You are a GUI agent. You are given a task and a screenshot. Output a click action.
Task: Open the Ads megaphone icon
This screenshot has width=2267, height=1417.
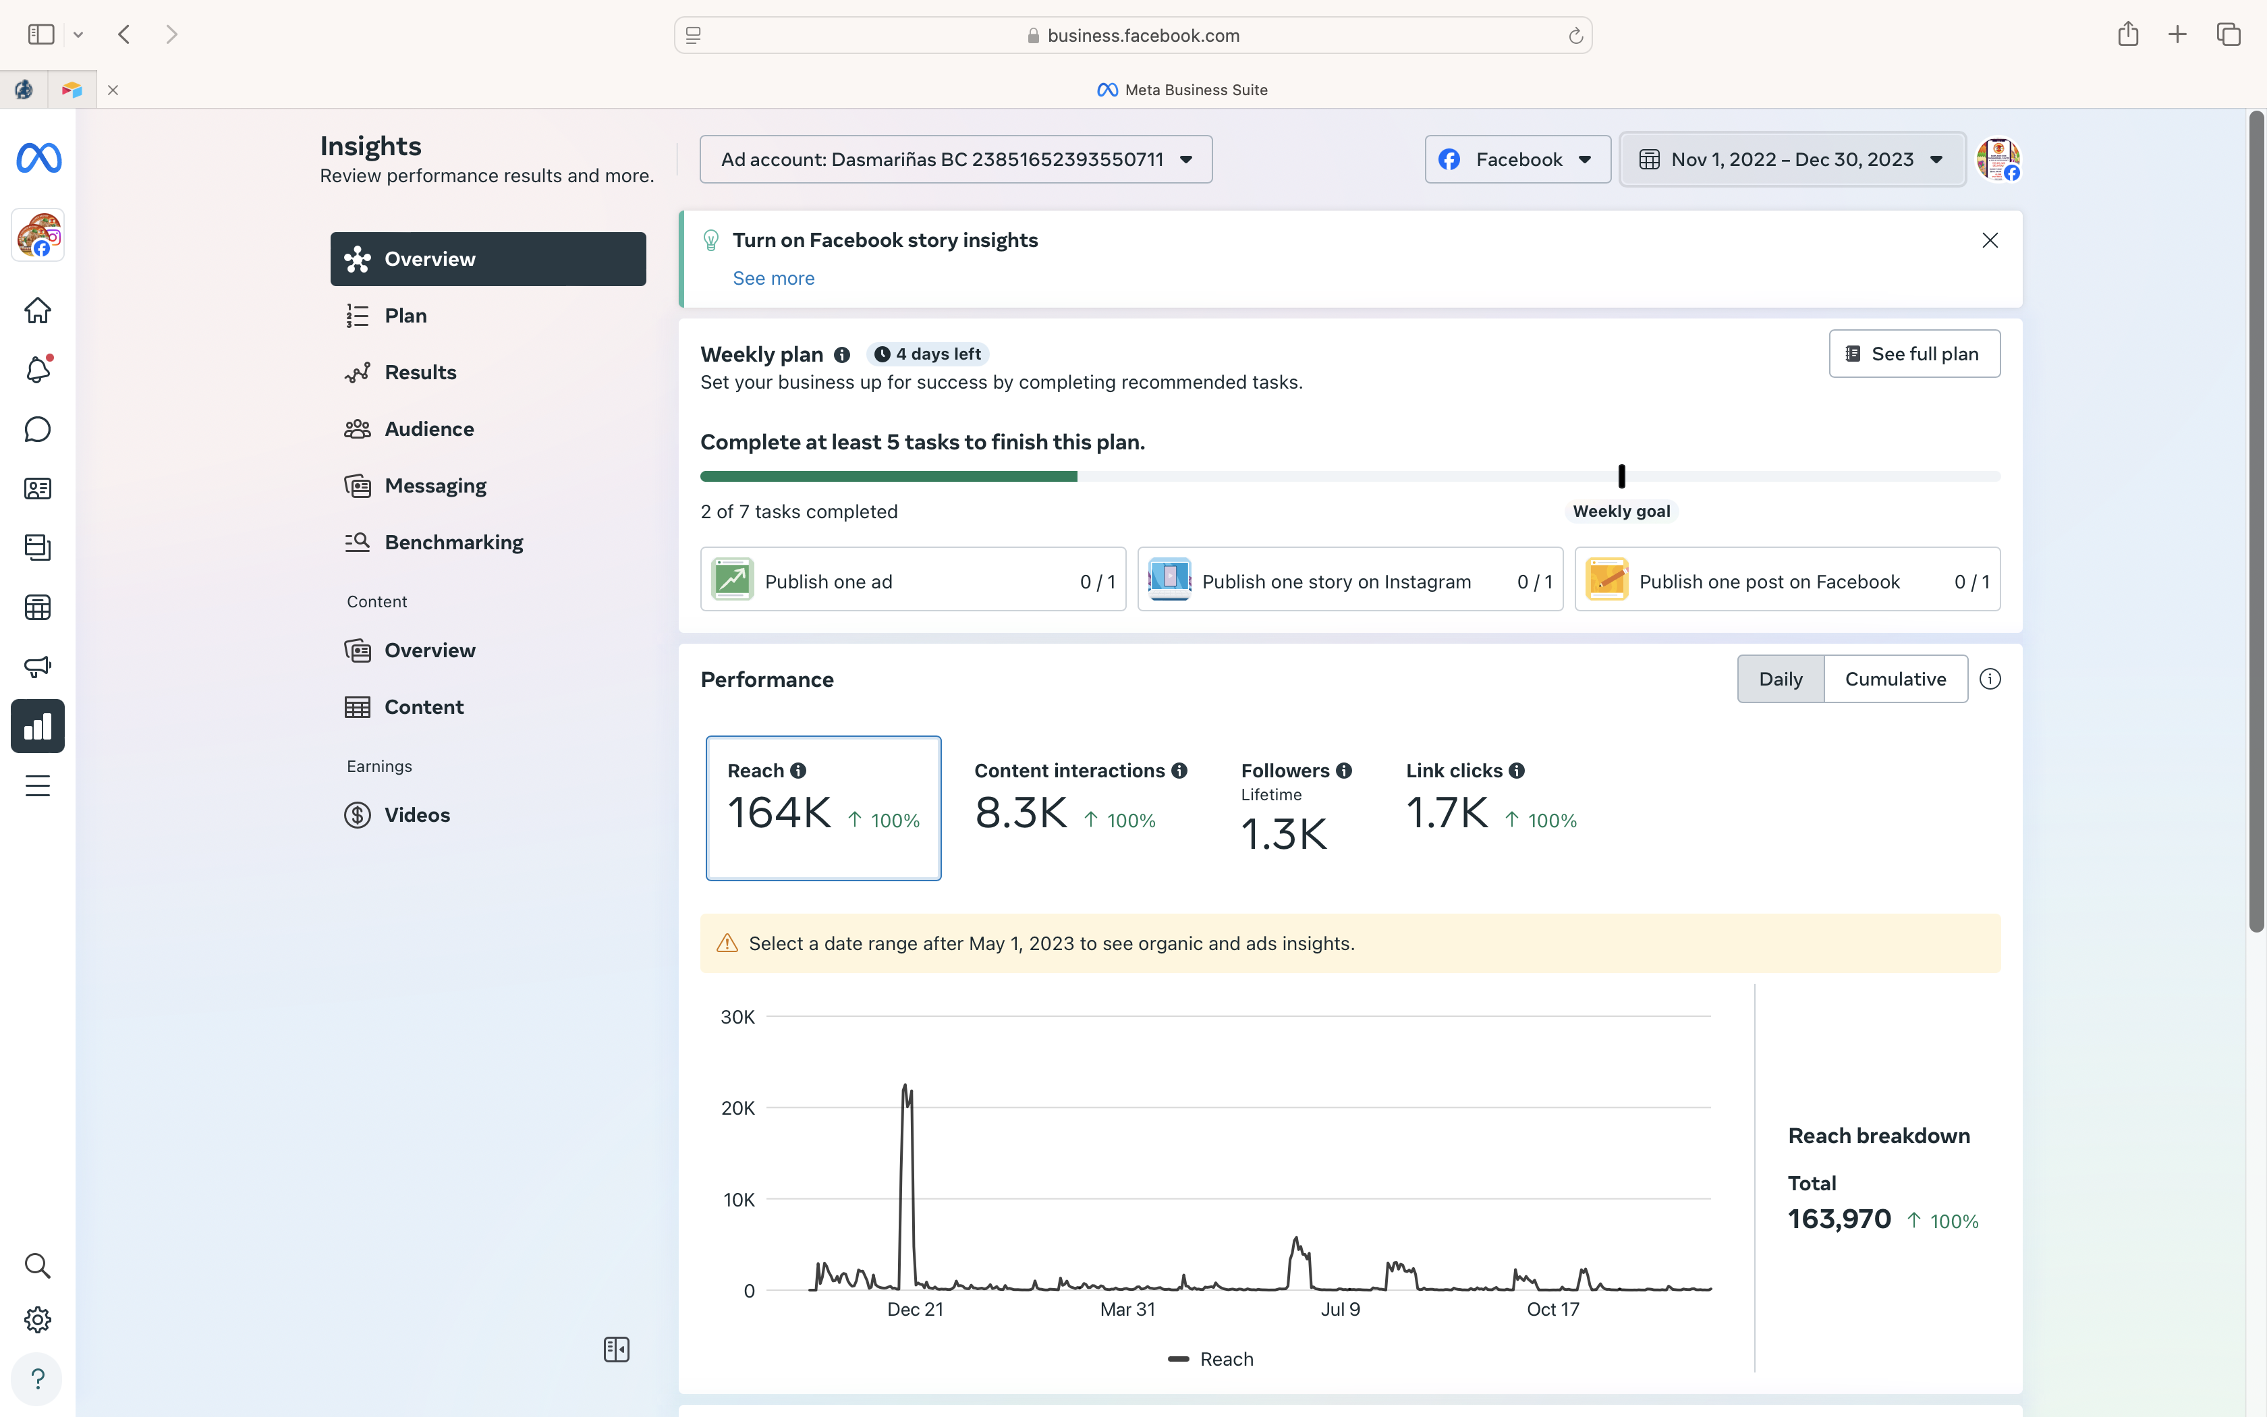point(38,667)
